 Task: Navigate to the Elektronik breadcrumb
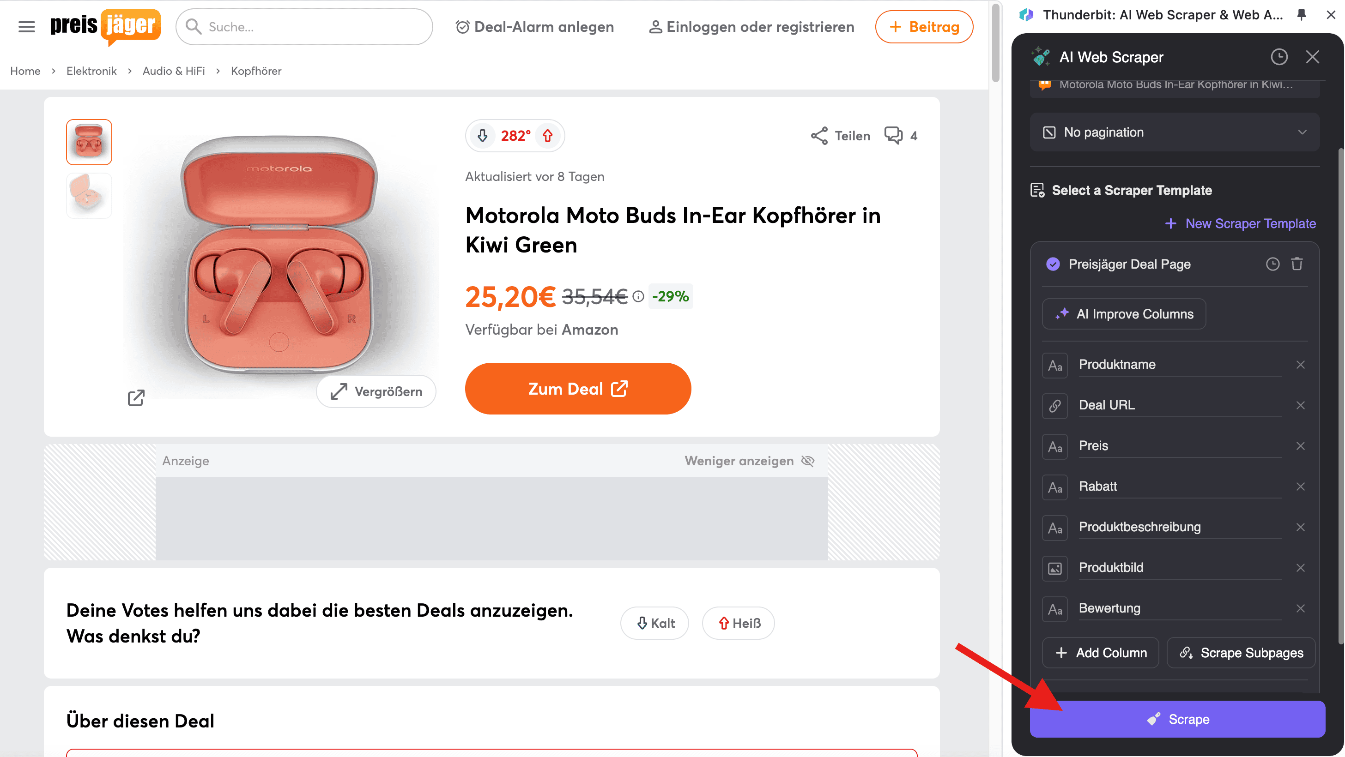click(x=91, y=71)
